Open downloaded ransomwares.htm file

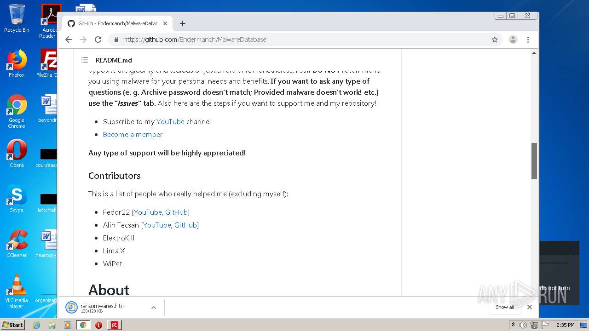(103, 308)
